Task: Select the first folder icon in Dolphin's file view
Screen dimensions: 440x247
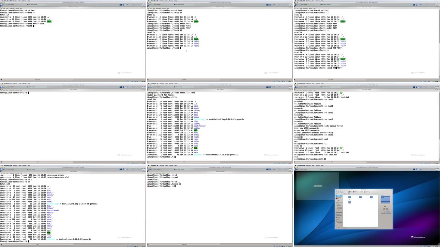Action: [349, 197]
